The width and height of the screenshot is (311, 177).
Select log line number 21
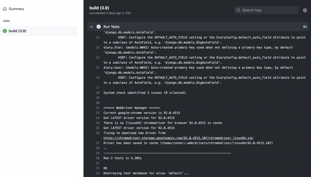97,108
